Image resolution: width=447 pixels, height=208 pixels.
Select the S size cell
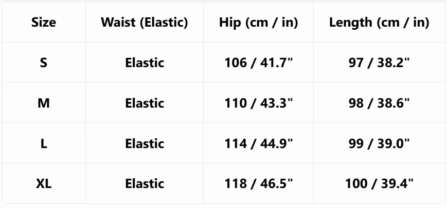pos(44,63)
